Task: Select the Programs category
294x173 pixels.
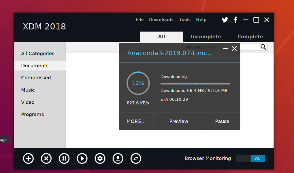Action: 40,115
